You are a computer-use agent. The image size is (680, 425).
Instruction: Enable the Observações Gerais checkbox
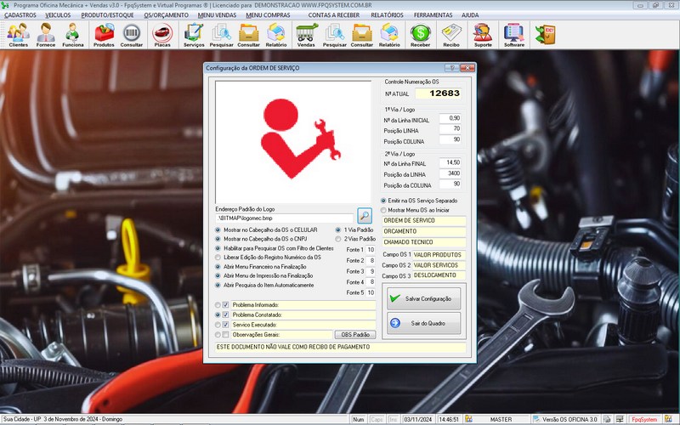226,335
